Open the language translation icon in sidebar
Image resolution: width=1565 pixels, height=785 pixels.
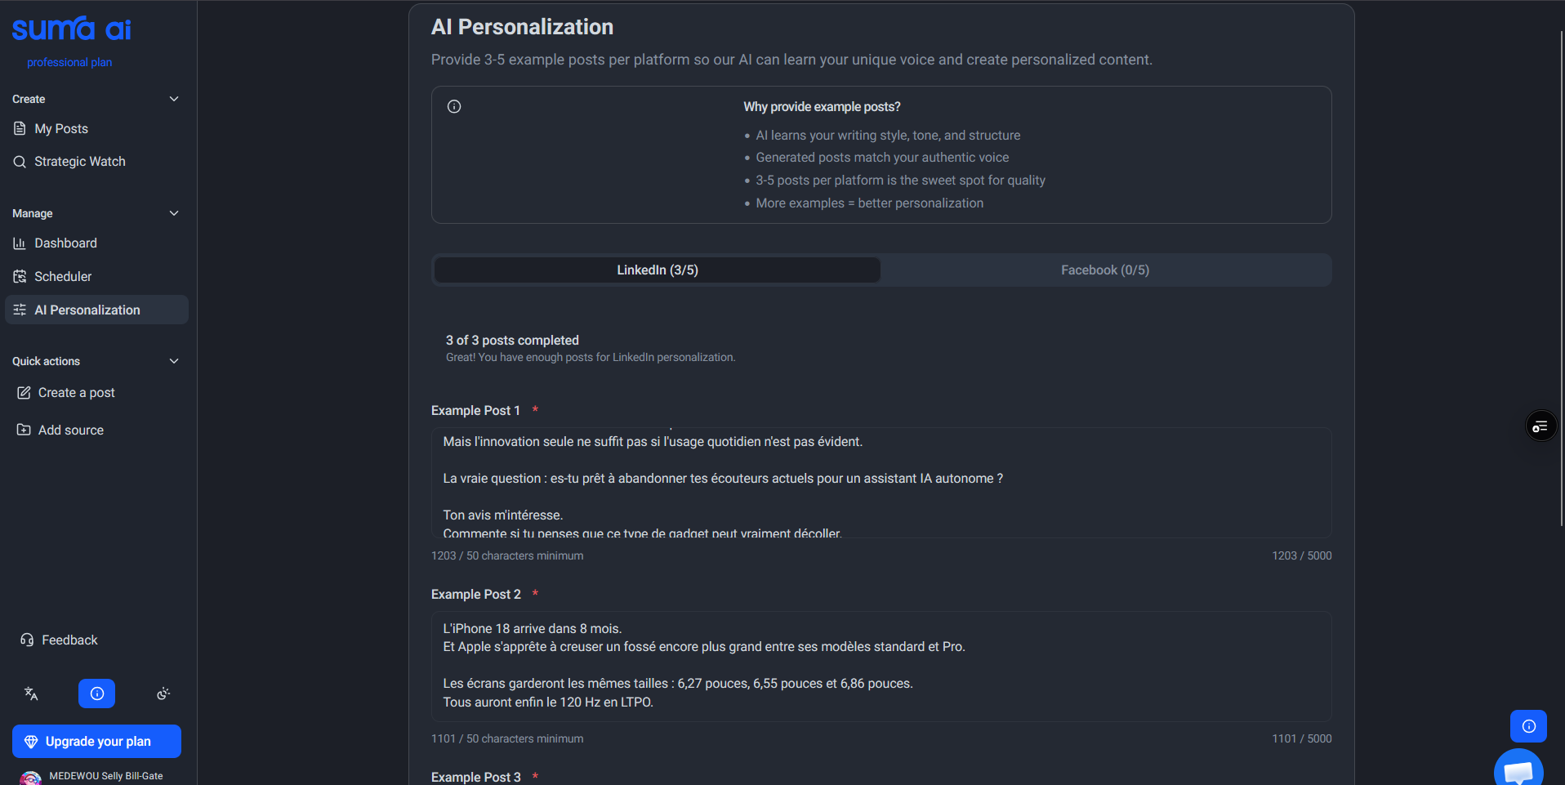[x=31, y=694]
